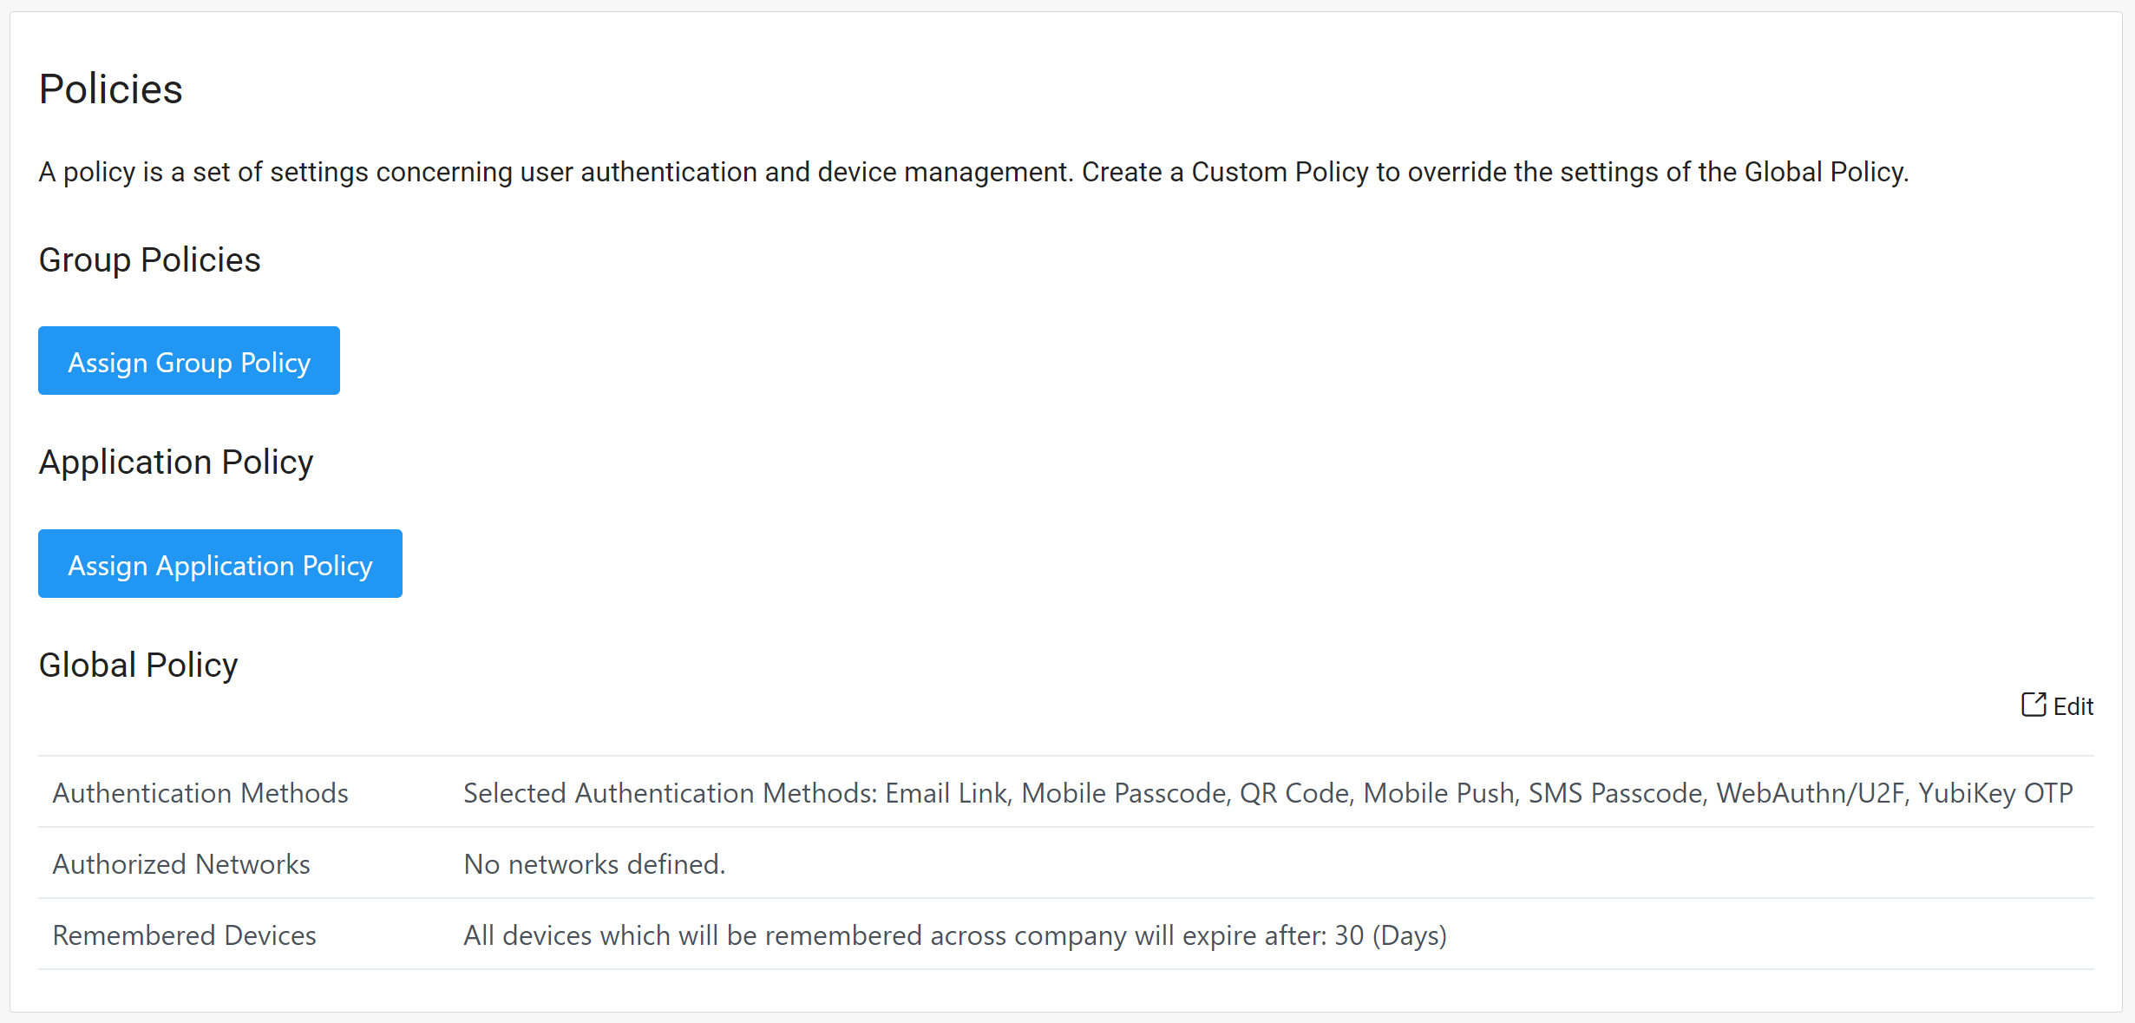Click the Edit icon for Global Policy
This screenshot has width=2135, height=1023.
click(2033, 705)
